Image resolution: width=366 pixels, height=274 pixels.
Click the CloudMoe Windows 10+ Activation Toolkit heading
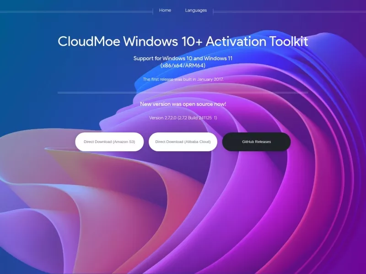point(183,41)
